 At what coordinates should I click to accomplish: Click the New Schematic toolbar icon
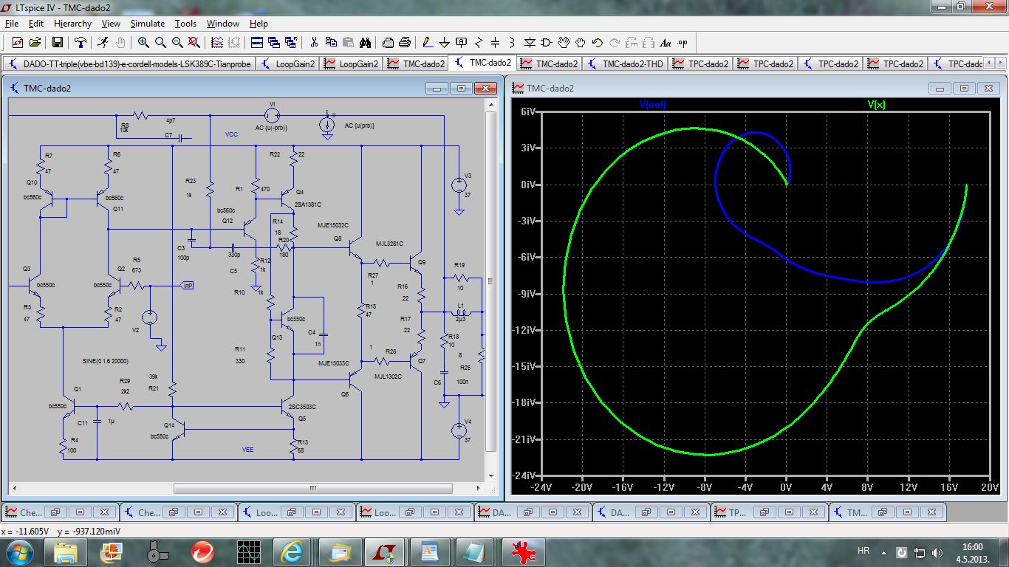18,43
